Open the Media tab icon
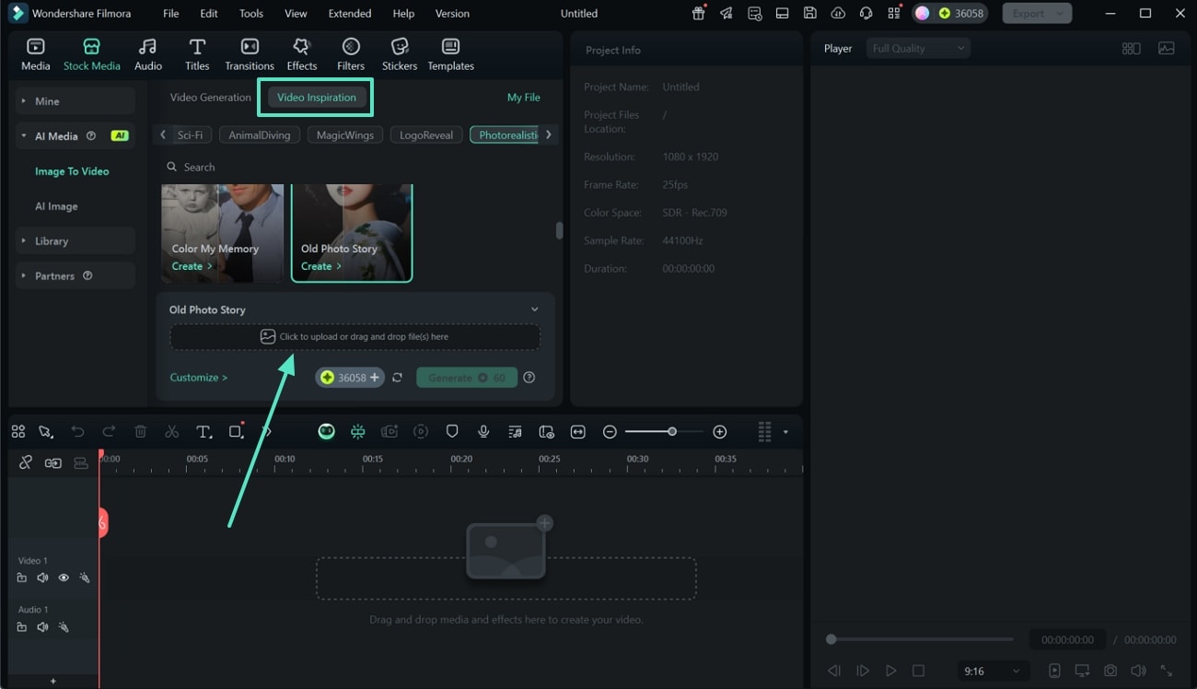Image resolution: width=1197 pixels, height=689 pixels. 35,54
